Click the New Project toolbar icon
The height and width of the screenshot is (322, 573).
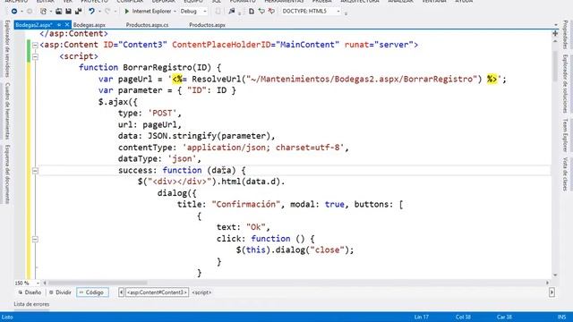[44, 12]
